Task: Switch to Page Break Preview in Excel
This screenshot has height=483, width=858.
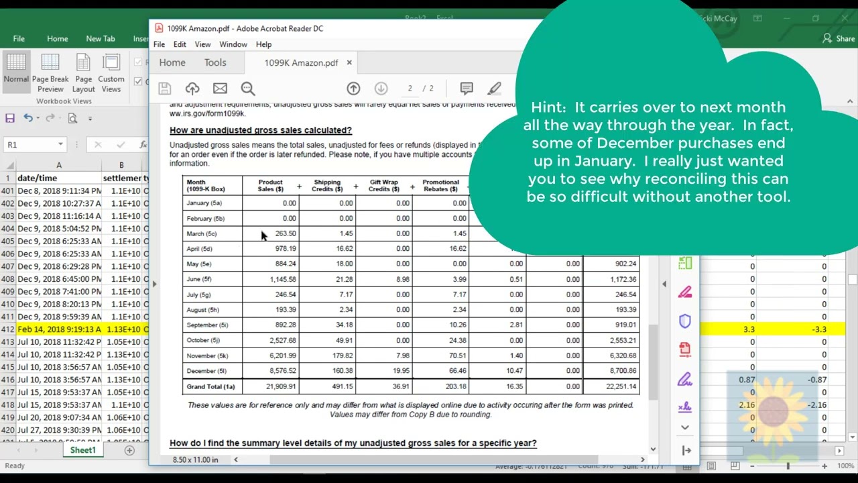Action: pos(50,74)
